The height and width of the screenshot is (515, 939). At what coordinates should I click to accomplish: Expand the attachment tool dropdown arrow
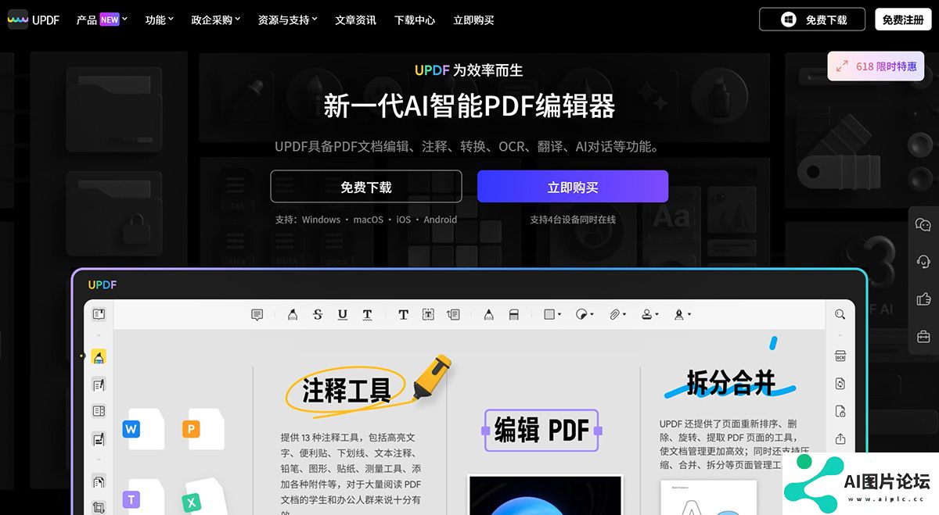(x=624, y=315)
